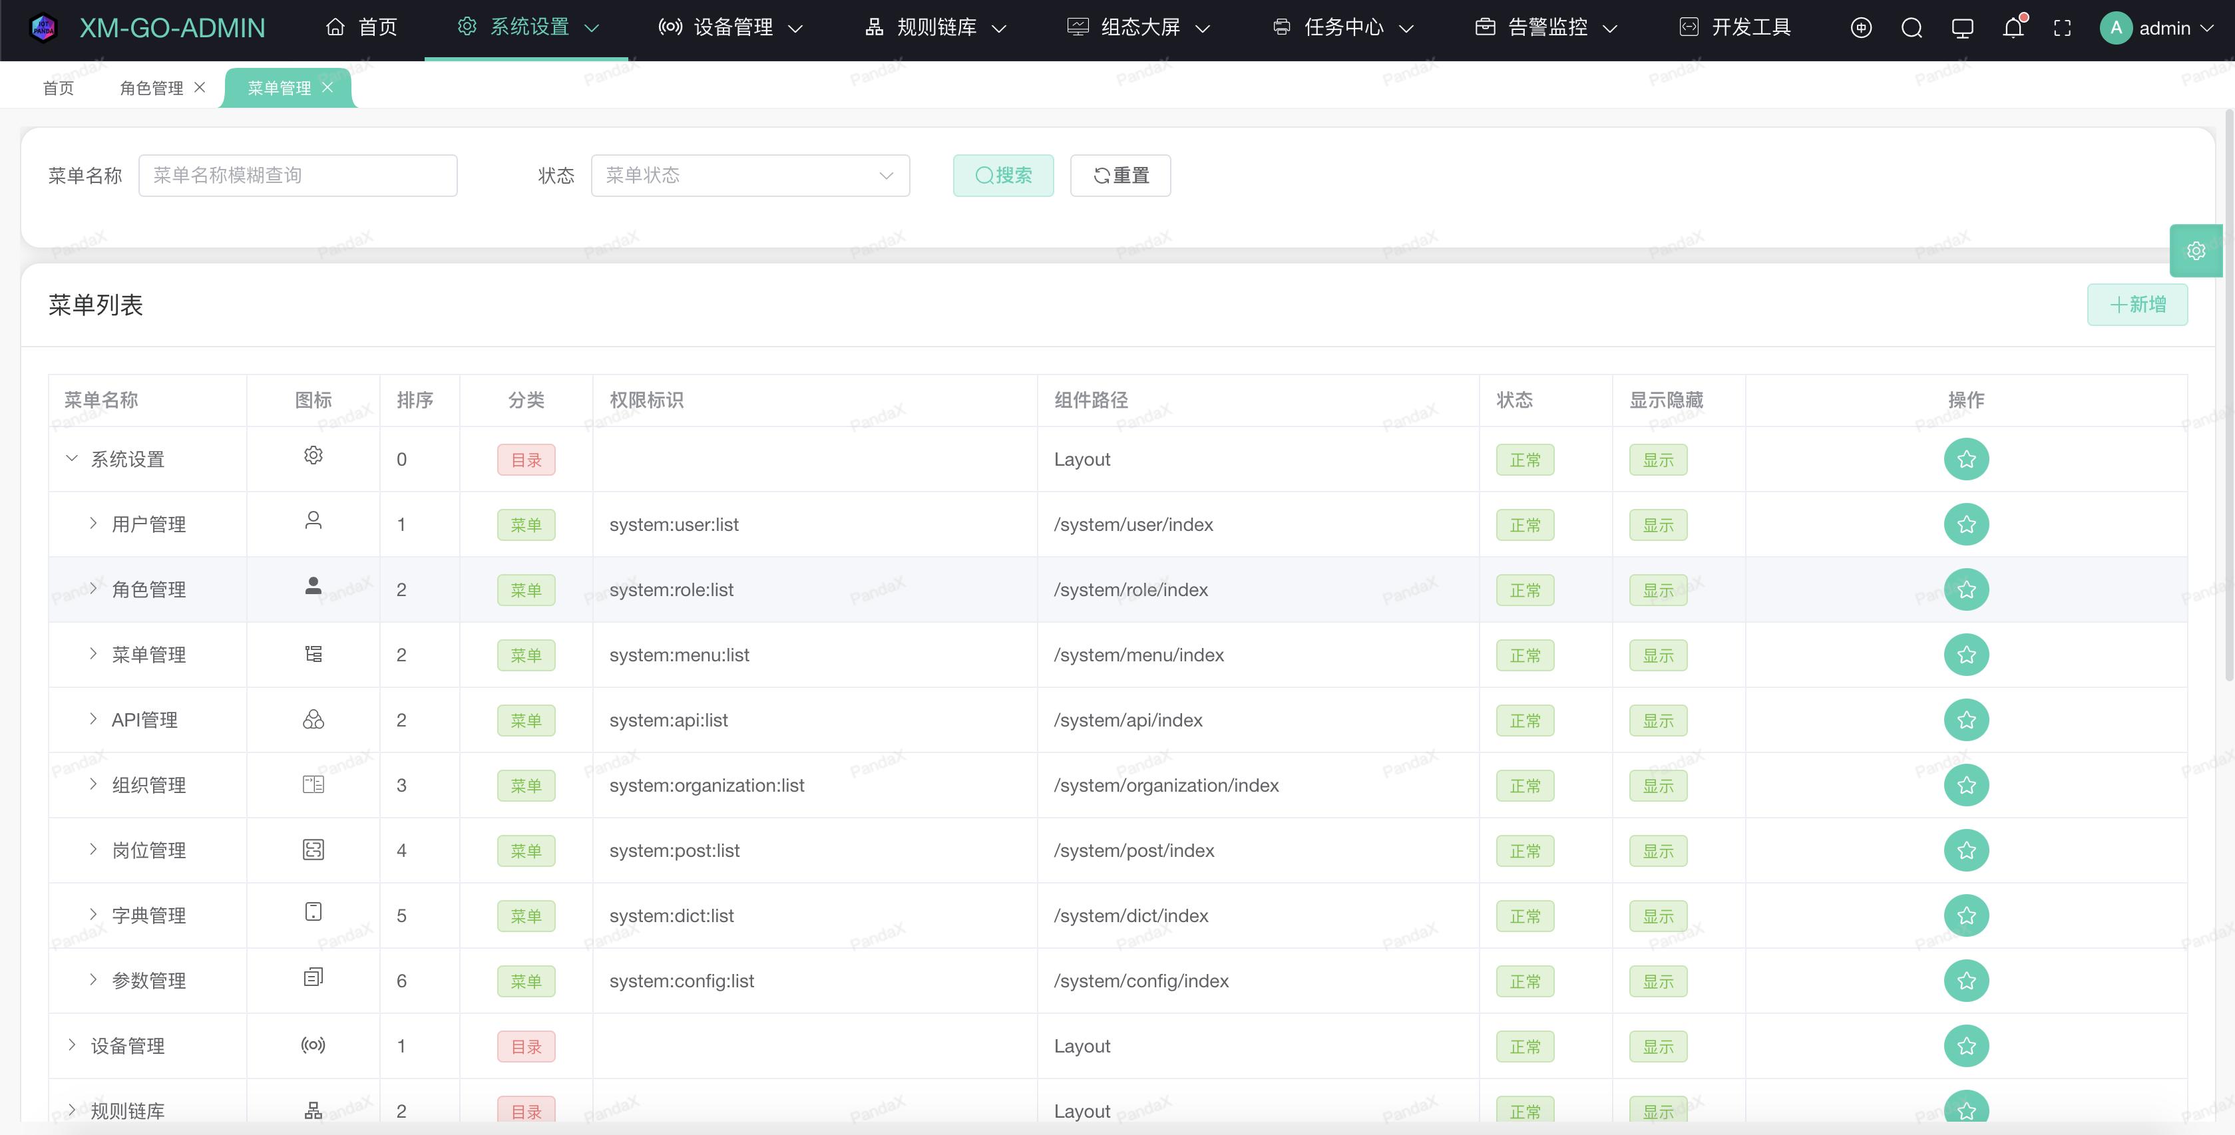The height and width of the screenshot is (1135, 2235).
Task: Click the solid person icon in 角色管理 row
Action: [313, 586]
